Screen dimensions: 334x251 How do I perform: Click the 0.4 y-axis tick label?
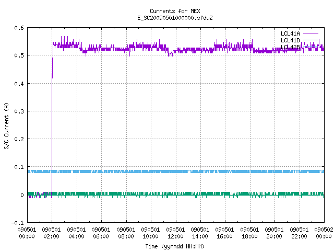(x=19, y=84)
